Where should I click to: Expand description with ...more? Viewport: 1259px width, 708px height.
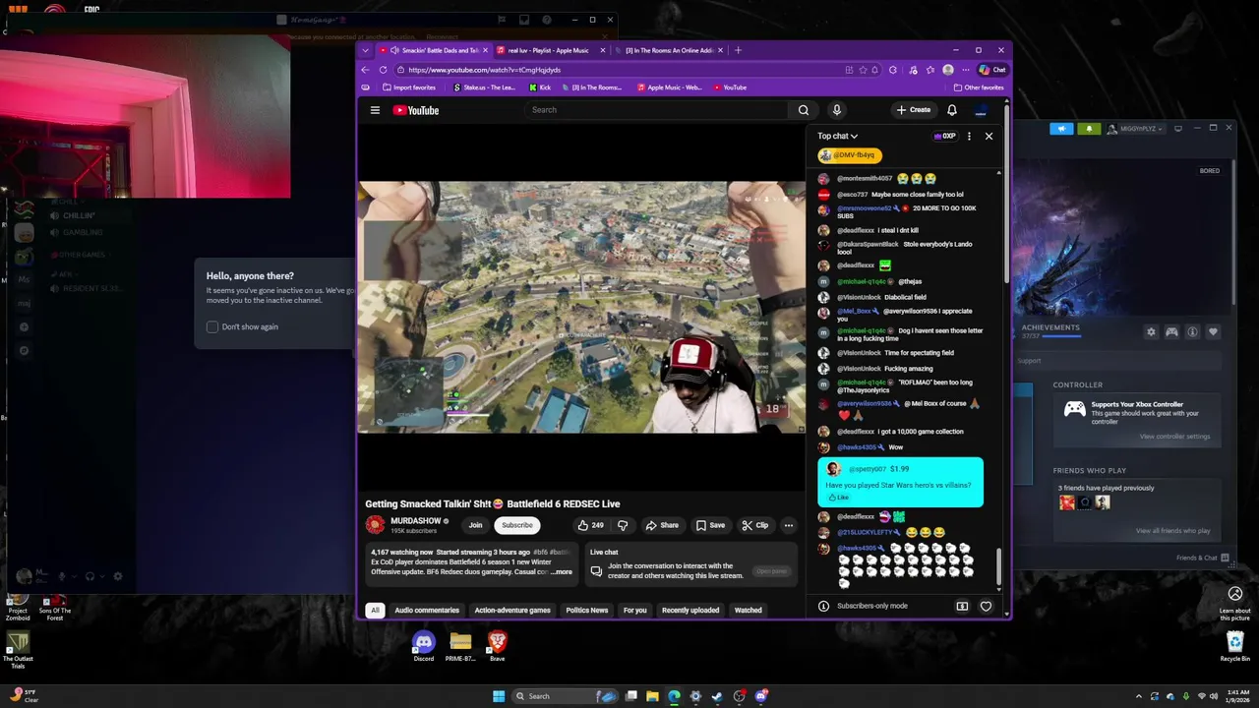pos(561,572)
